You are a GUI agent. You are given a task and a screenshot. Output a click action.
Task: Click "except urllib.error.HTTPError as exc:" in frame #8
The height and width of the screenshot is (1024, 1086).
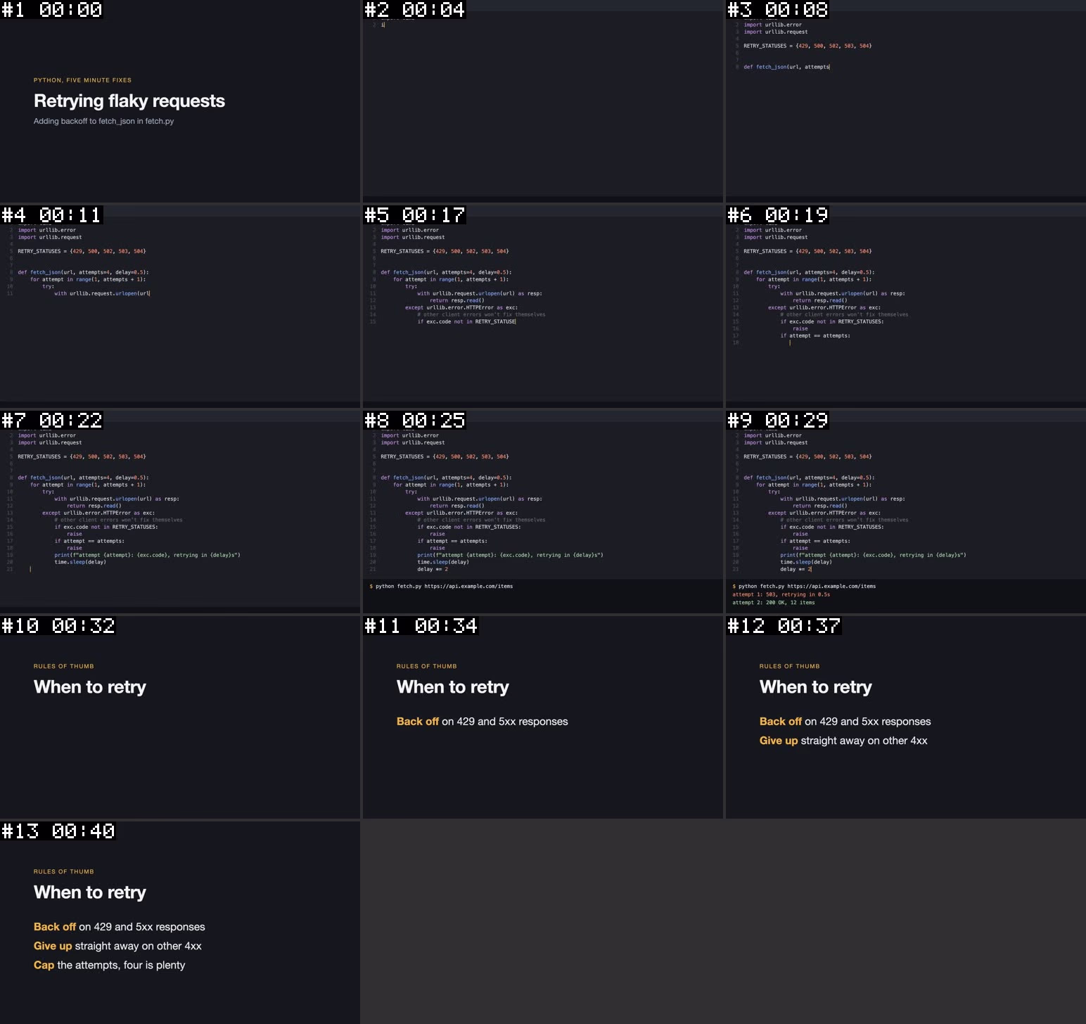tap(461, 513)
